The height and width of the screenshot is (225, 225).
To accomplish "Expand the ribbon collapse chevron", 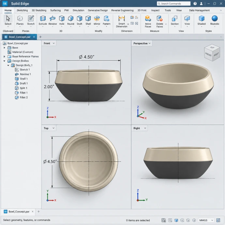I will [221, 10].
